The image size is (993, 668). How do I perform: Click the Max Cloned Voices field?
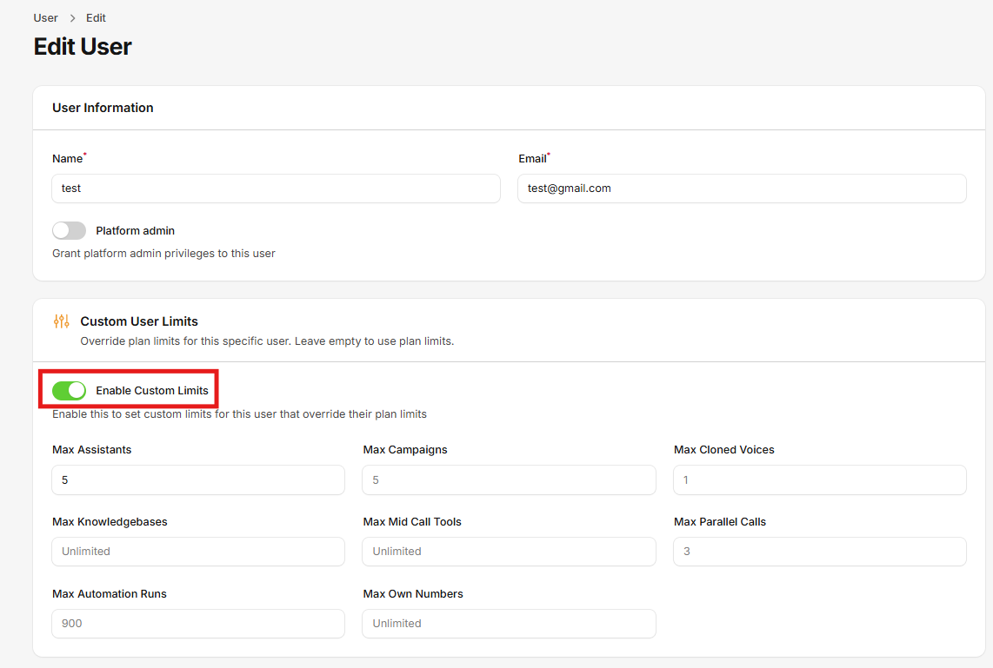(819, 480)
